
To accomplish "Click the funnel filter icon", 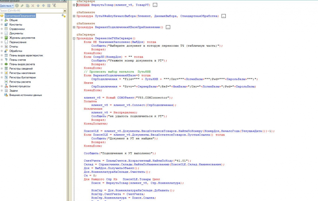I will click(x=54, y=6).
